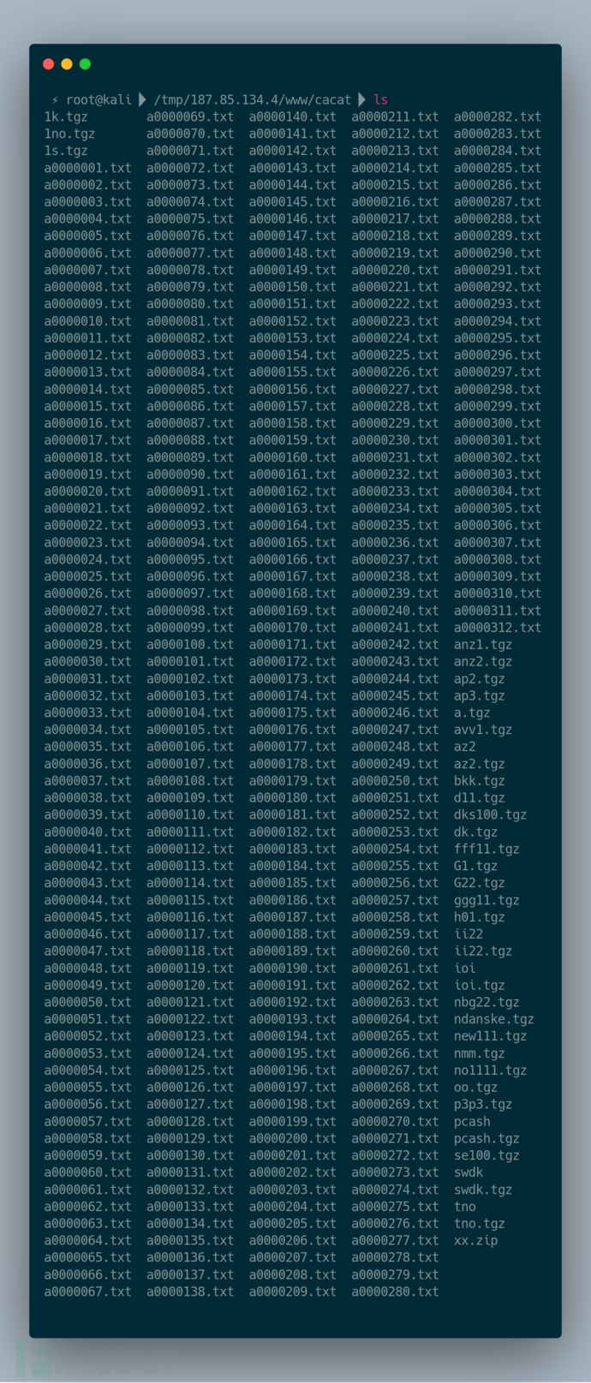Click file a0000200.txt in listing

click(x=293, y=1138)
